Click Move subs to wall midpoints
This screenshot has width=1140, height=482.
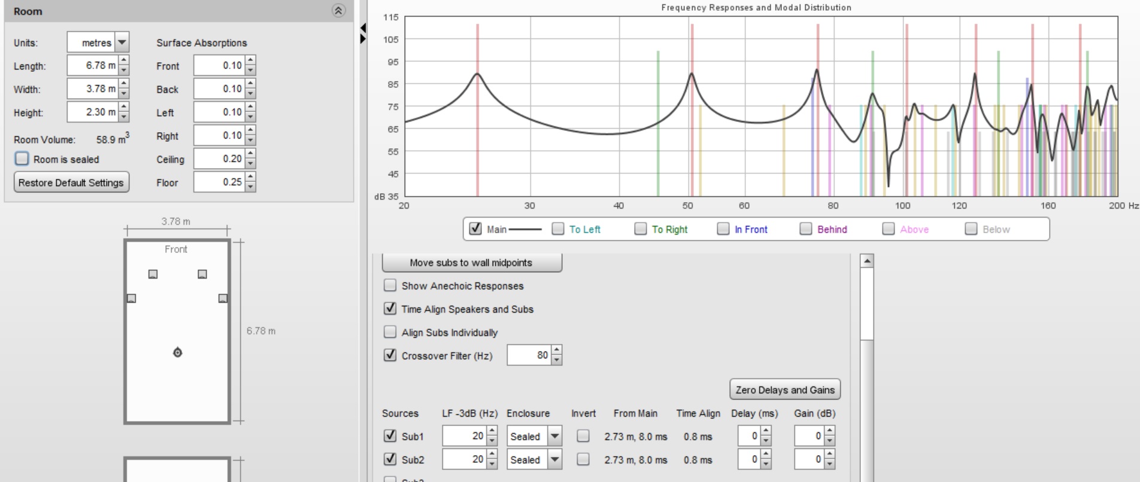pos(472,263)
